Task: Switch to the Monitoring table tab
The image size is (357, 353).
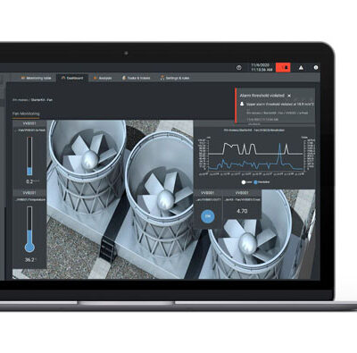Action: (x=37, y=78)
